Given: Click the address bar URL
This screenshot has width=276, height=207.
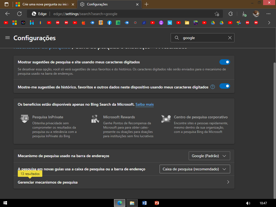Looking at the screenshot, I should [85, 14].
